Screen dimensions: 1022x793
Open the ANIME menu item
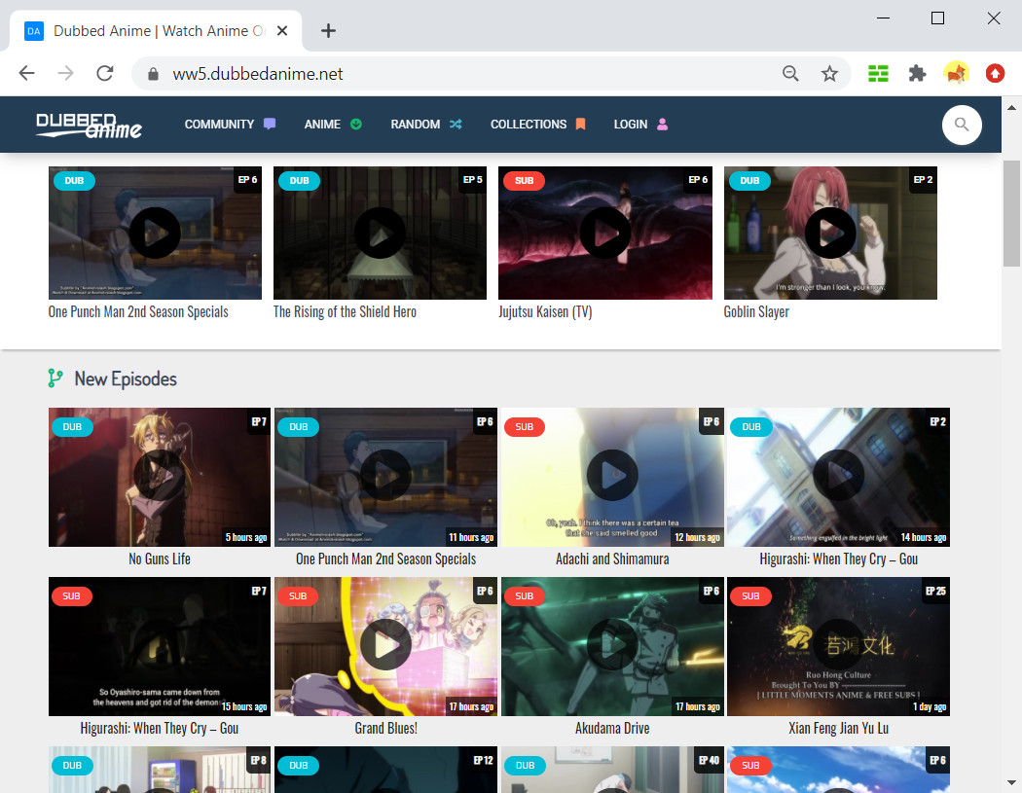(x=333, y=124)
